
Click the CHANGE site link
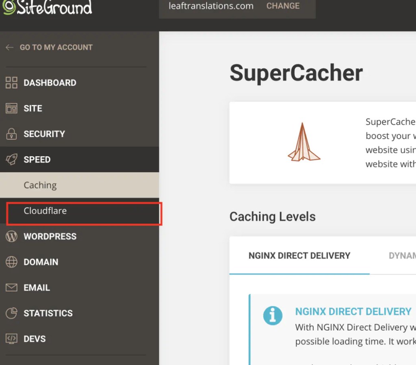pyautogui.click(x=283, y=6)
